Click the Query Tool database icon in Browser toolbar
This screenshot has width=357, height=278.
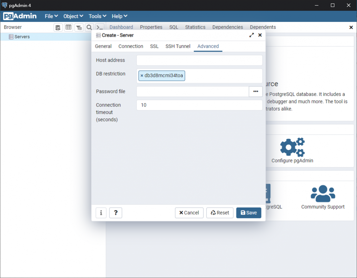tap(58, 28)
